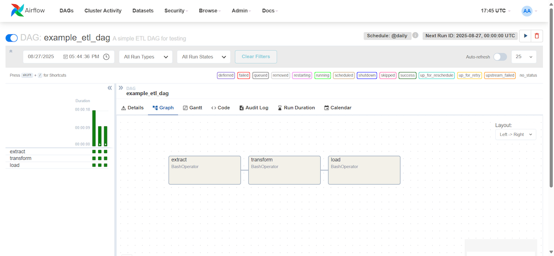Viewport: 554px width, 256px height.
Task: Click the deferred status legend badge
Action: pos(226,75)
